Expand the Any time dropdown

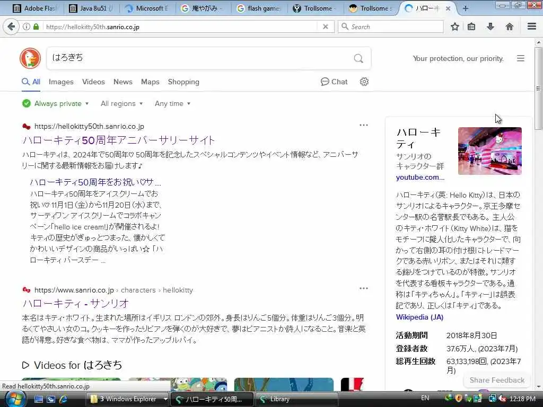(172, 103)
